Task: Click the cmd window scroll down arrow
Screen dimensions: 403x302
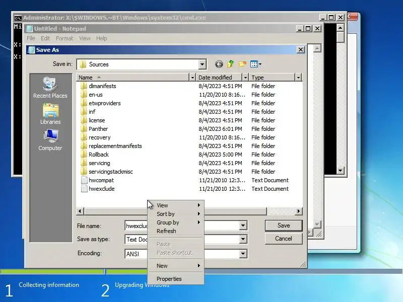Action: coord(341,170)
